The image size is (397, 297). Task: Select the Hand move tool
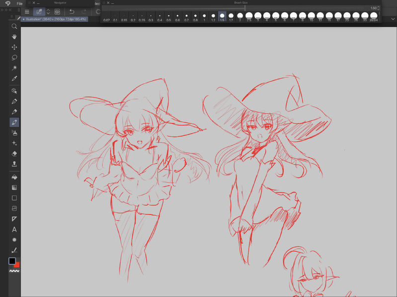(x=14, y=37)
